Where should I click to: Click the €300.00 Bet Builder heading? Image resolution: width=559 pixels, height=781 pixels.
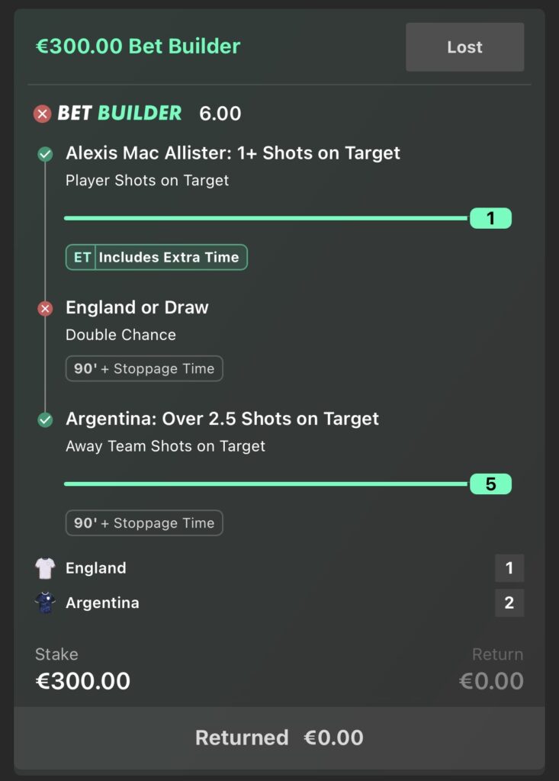click(138, 47)
